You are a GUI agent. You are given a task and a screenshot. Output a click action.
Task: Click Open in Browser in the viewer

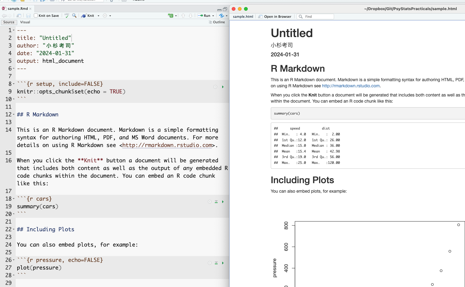[275, 17]
